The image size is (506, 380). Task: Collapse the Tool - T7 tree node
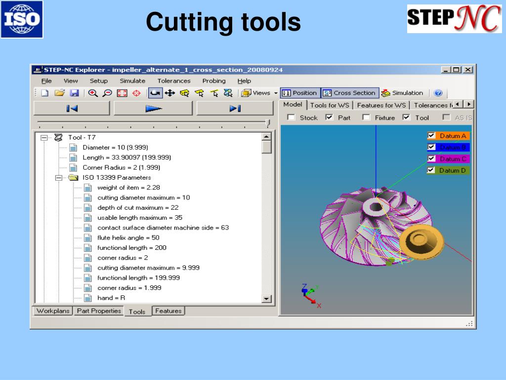tap(44, 138)
